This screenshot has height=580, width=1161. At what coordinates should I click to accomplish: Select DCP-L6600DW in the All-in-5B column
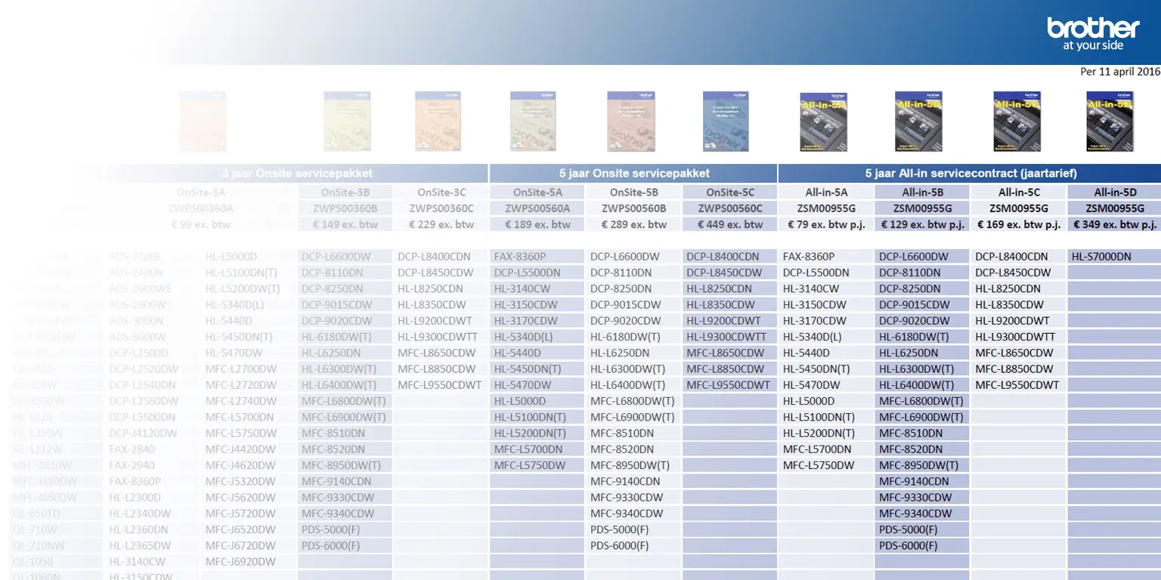(913, 257)
